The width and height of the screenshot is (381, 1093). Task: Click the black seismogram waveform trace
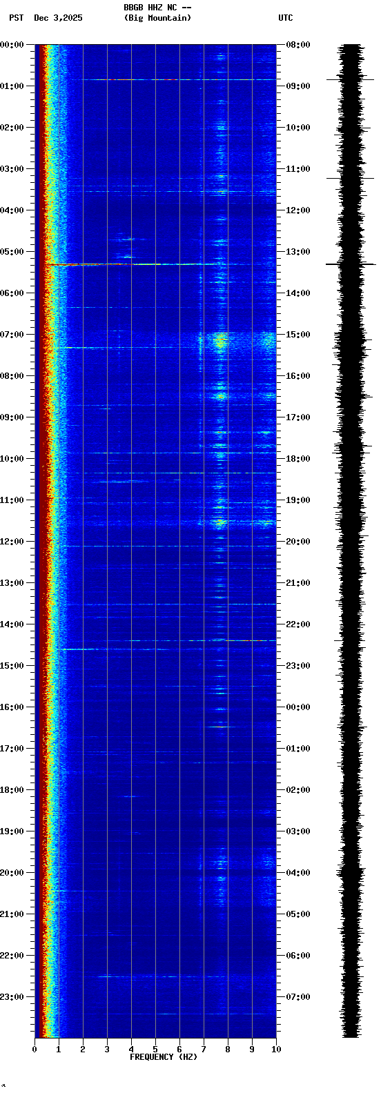point(351,541)
